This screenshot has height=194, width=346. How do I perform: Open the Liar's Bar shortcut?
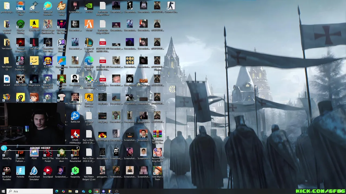[x=34, y=44]
